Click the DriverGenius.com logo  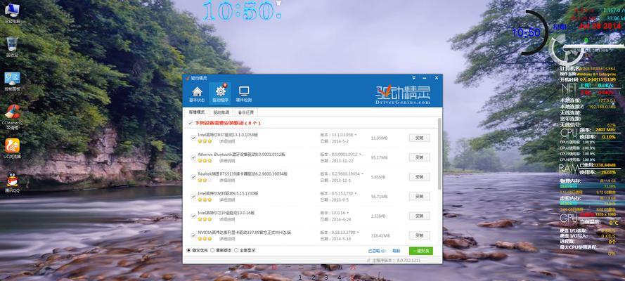point(403,96)
